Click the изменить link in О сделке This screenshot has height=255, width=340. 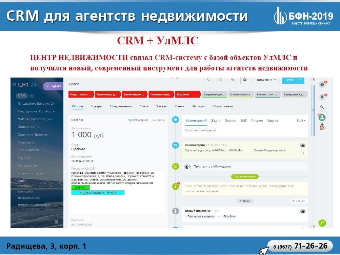[x=158, y=120]
